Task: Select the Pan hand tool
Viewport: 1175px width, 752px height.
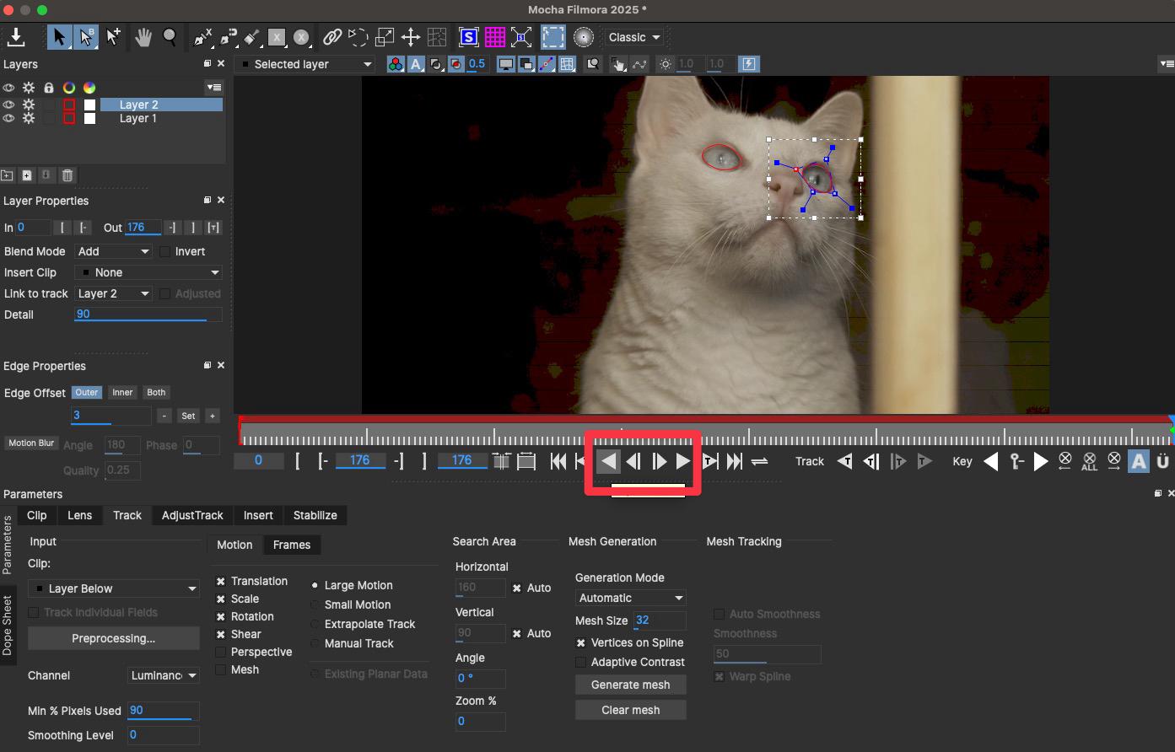Action: tap(143, 37)
